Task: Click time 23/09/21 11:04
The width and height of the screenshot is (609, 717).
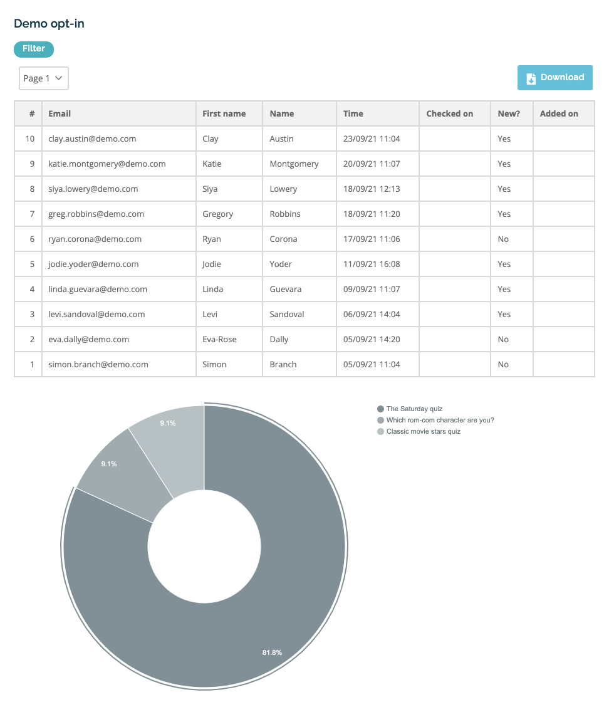Action: click(372, 139)
